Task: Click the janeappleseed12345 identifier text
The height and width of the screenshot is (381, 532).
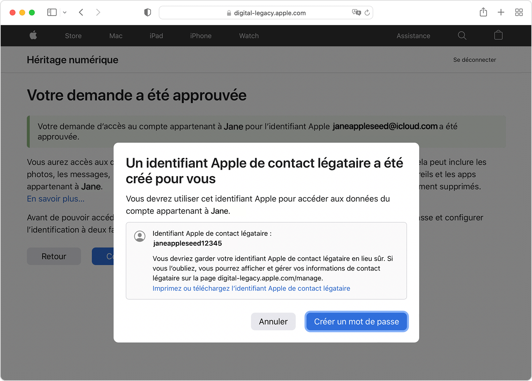Action: pyautogui.click(x=188, y=243)
